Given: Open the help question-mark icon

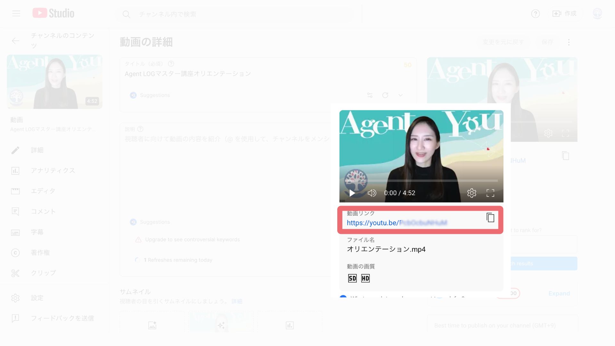Looking at the screenshot, I should pos(535,13).
